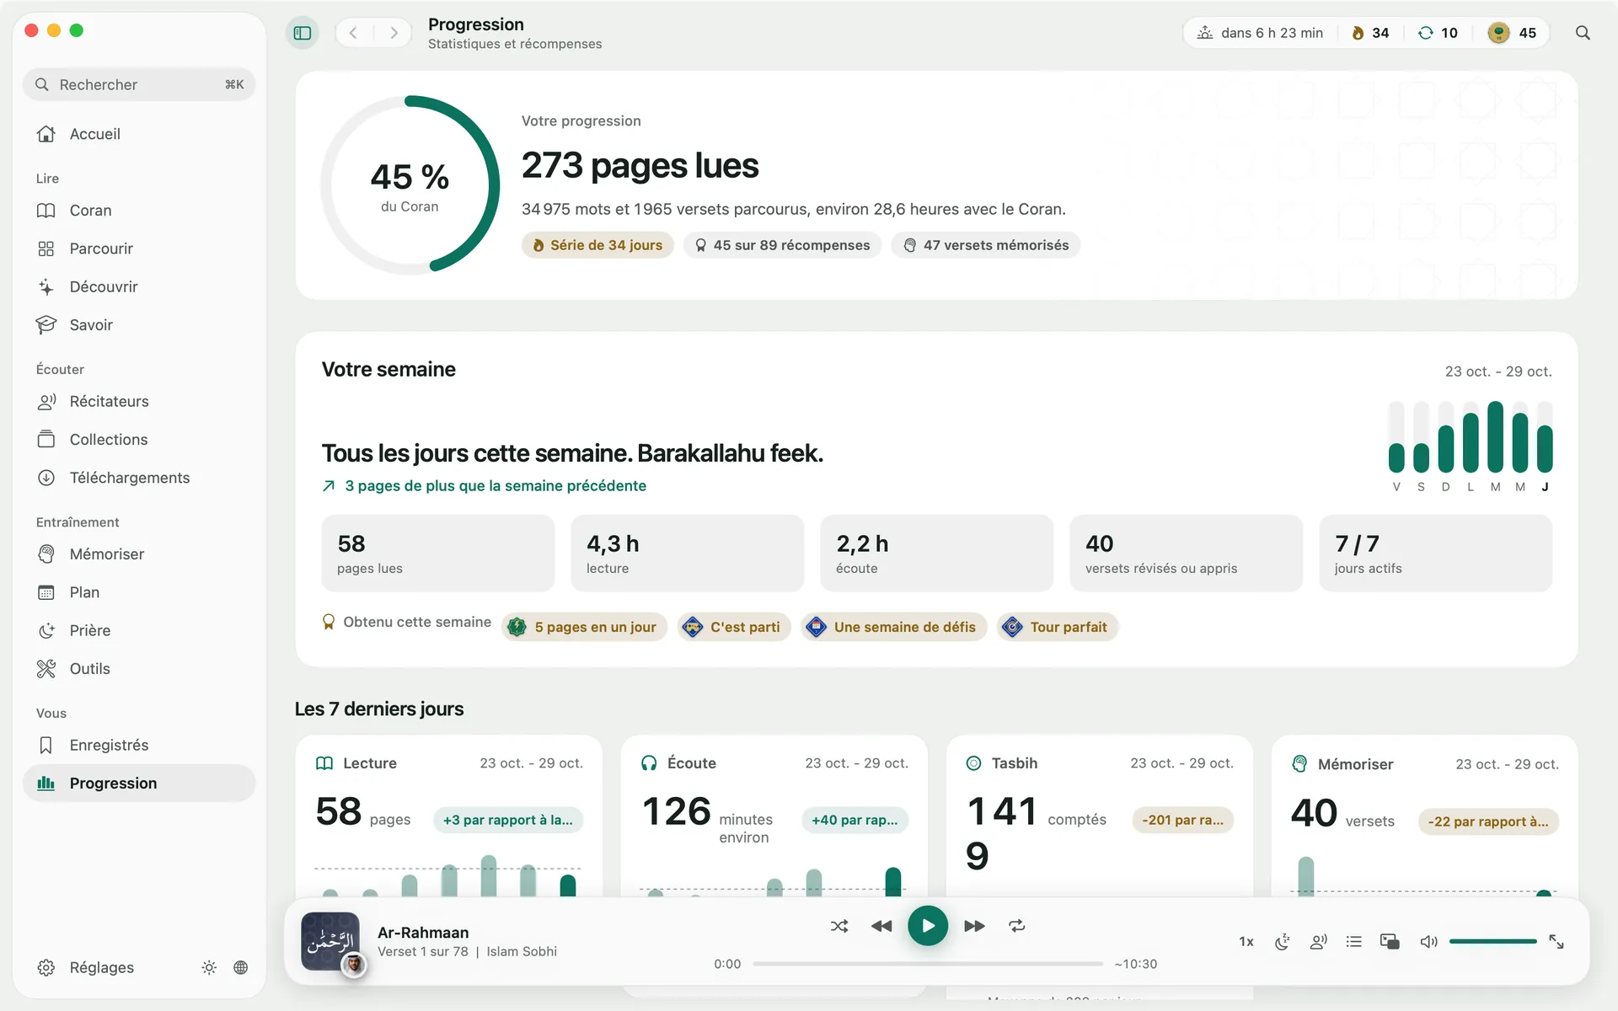This screenshot has height=1011, width=1618.
Task: Toggle light theme sun icon
Action: click(209, 967)
